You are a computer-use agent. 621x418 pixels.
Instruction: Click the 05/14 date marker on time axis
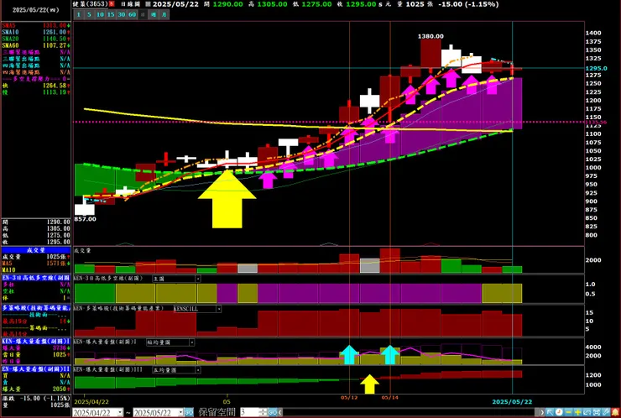[389, 397]
